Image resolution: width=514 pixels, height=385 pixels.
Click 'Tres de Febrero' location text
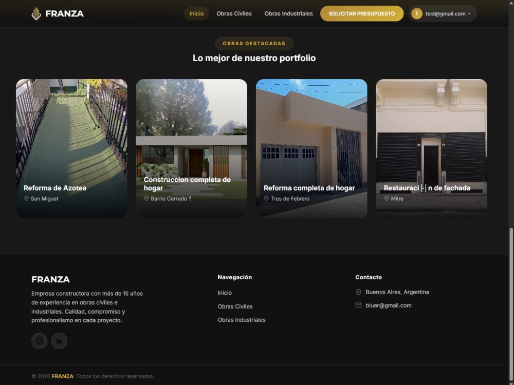pos(290,198)
